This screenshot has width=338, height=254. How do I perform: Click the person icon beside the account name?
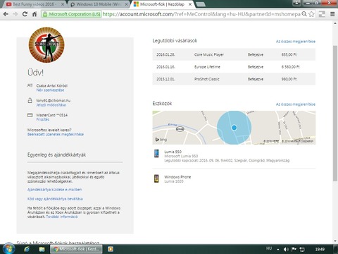pyautogui.click(x=30, y=85)
